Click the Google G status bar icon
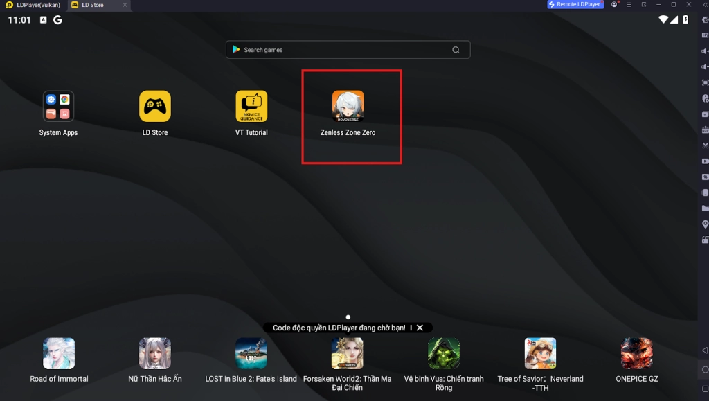The image size is (709, 401). 57,20
